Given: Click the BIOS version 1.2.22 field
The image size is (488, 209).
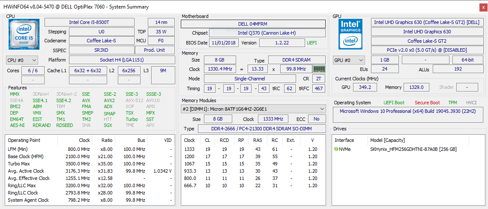Looking at the screenshot, I should coord(282,43).
